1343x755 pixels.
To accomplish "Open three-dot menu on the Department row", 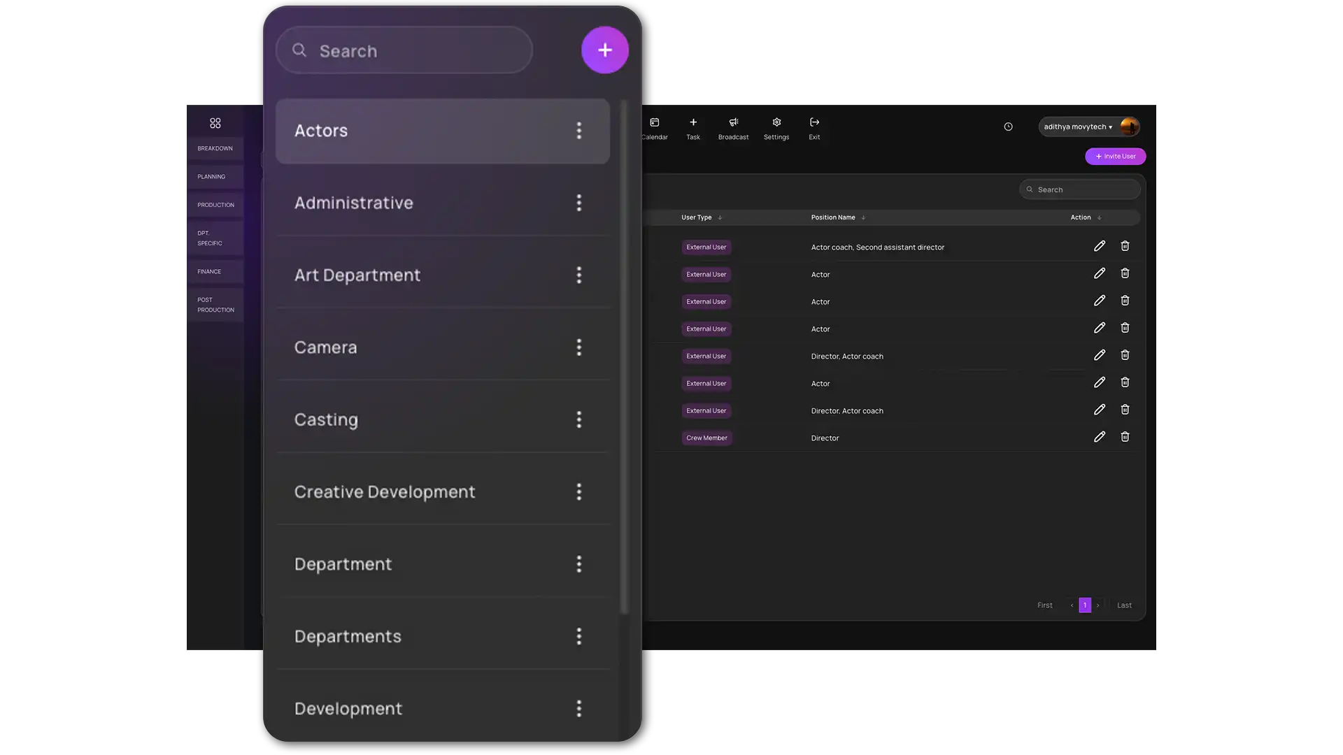I will [x=579, y=564].
